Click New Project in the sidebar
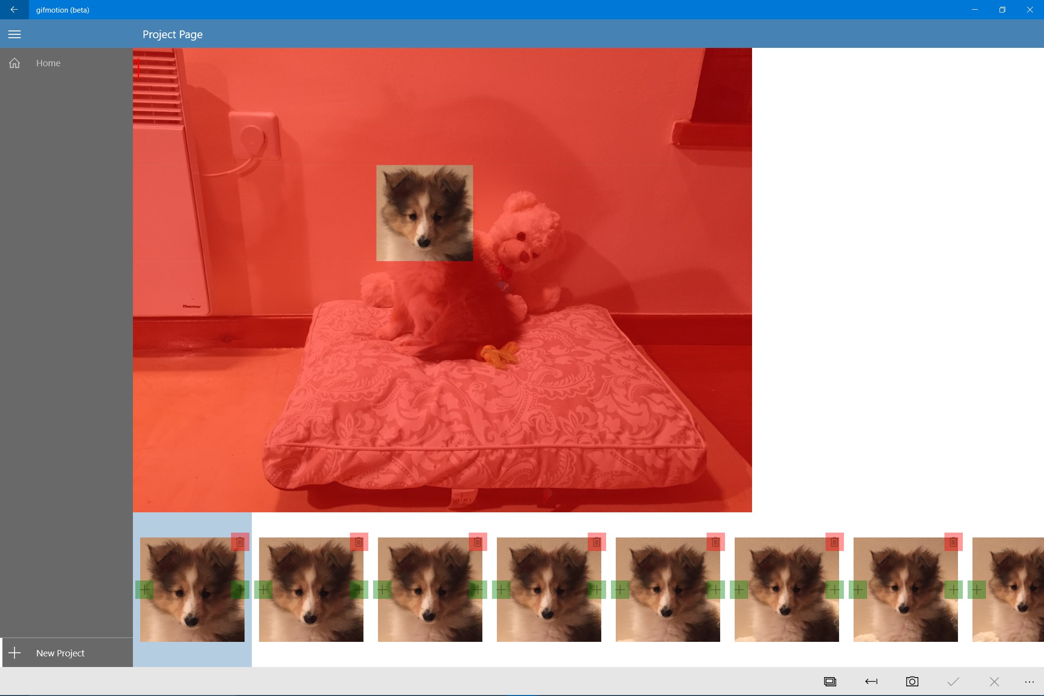This screenshot has width=1044, height=696. [60, 653]
